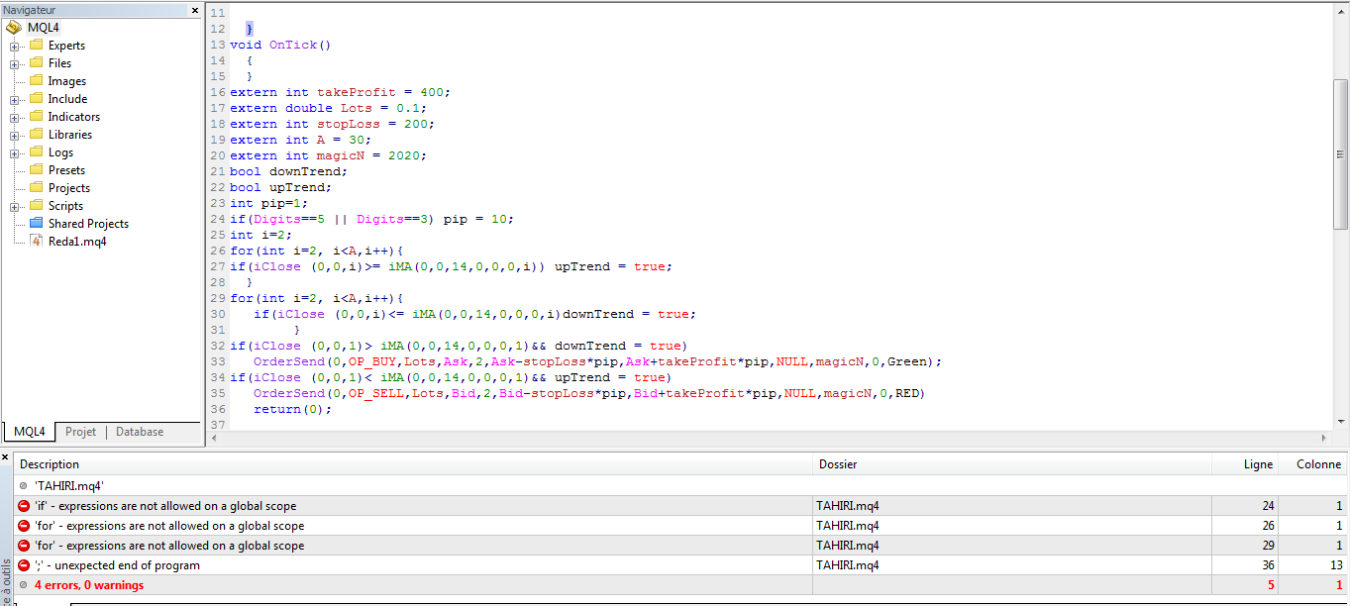Close the bottom toolbox panel with the X
Image resolution: width=1350 pixels, height=606 pixels.
point(5,456)
